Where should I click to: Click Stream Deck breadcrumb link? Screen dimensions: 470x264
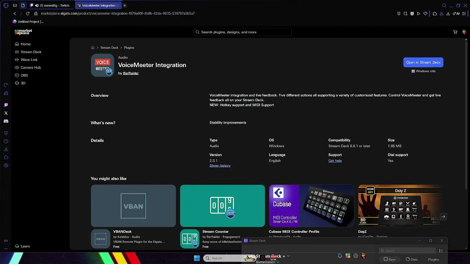(109, 48)
